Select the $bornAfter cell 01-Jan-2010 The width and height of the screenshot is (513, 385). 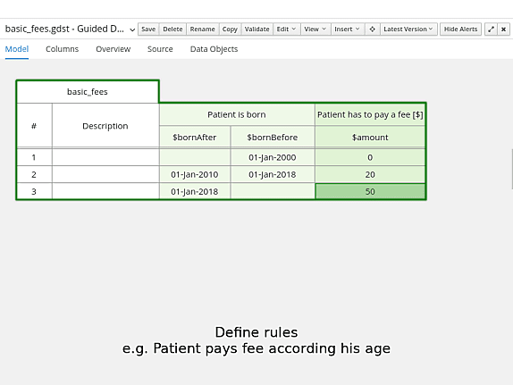click(194, 174)
